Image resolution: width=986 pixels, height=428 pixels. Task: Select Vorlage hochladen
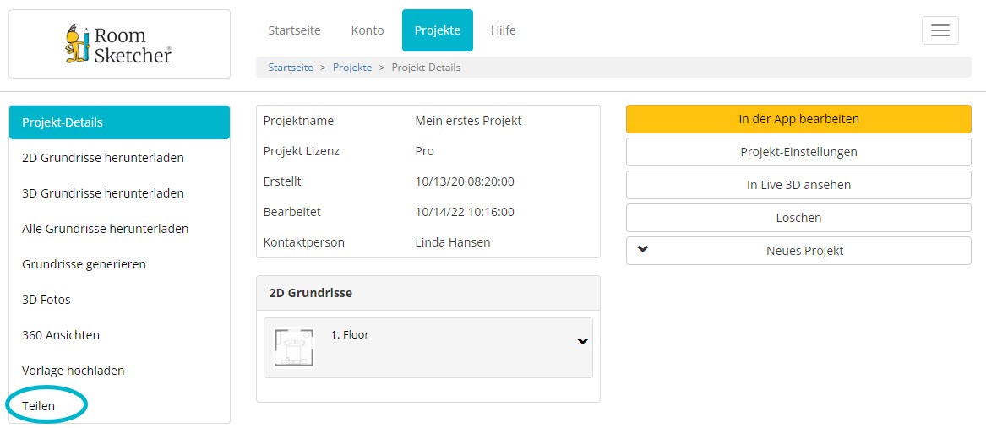[x=119, y=371]
